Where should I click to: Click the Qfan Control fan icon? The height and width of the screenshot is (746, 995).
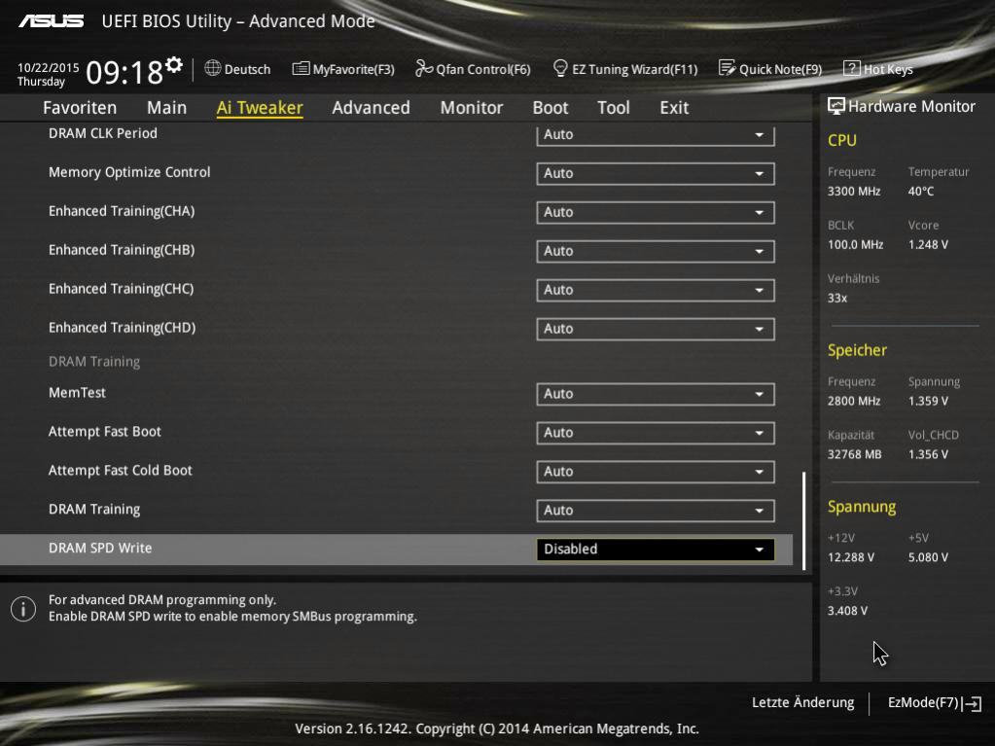point(424,68)
